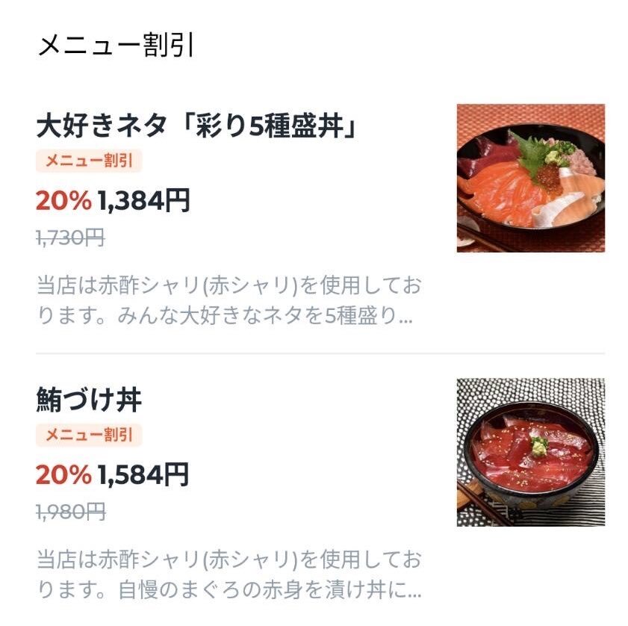The image size is (628, 626).
Task: Tap the red 20% label beside 1,584円
Action: pyautogui.click(x=63, y=474)
